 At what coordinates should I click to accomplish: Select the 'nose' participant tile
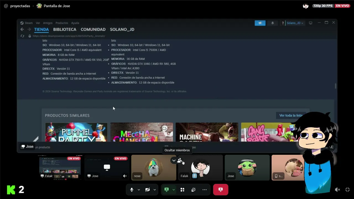tap(153, 167)
